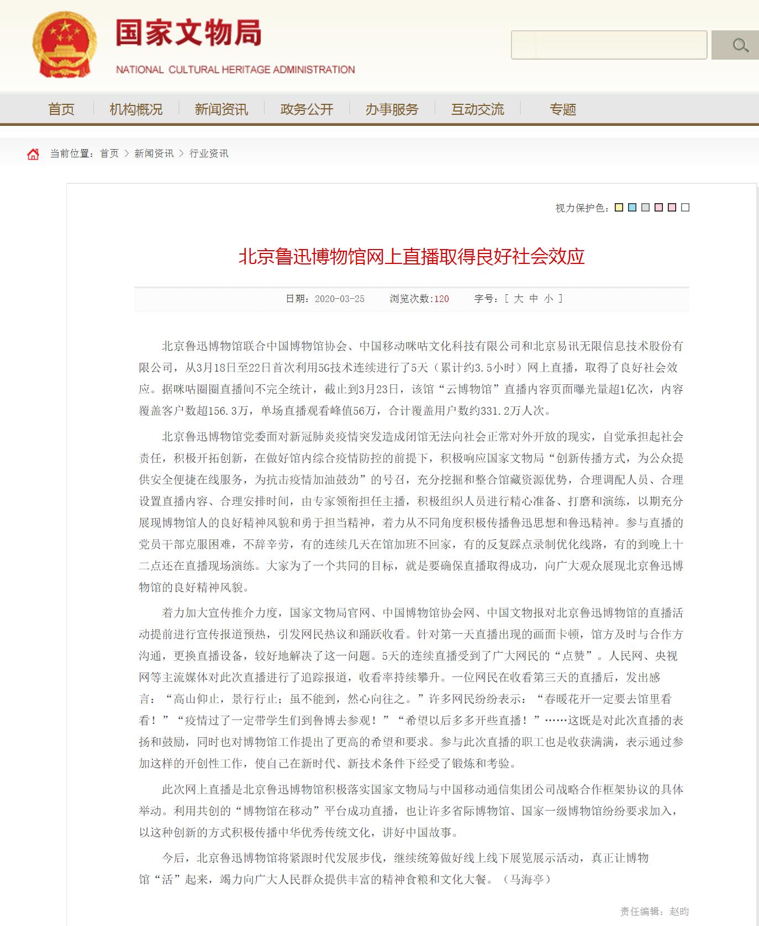Click the national emblem logo
759x926 pixels.
(65, 45)
